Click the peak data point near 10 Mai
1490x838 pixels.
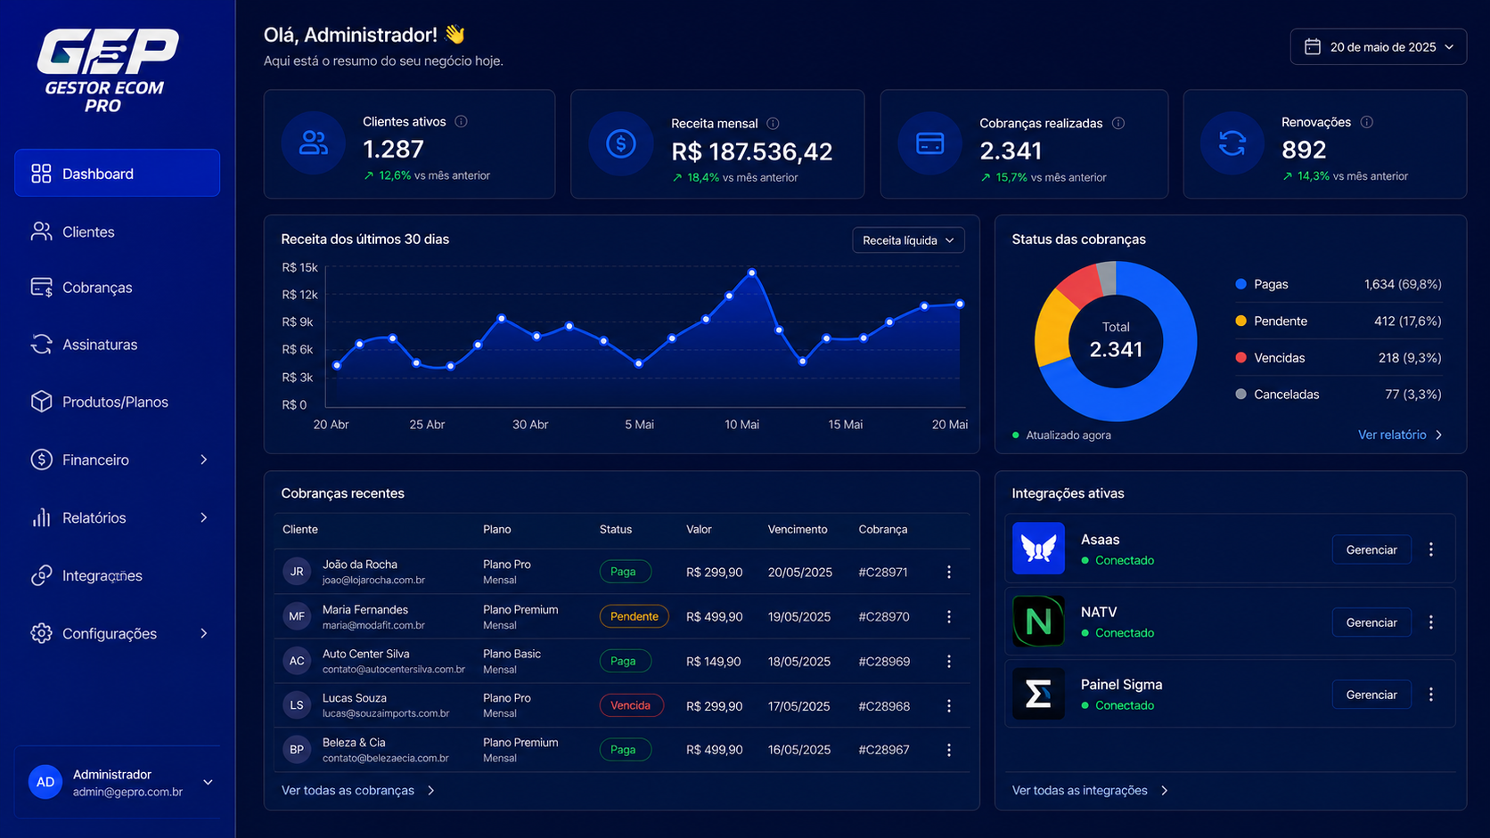pos(752,273)
